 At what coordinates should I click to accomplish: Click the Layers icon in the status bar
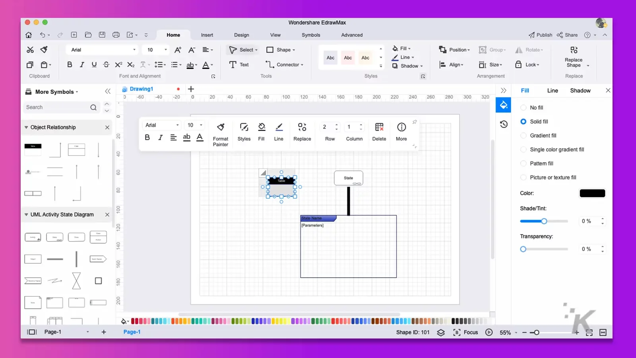click(x=441, y=333)
